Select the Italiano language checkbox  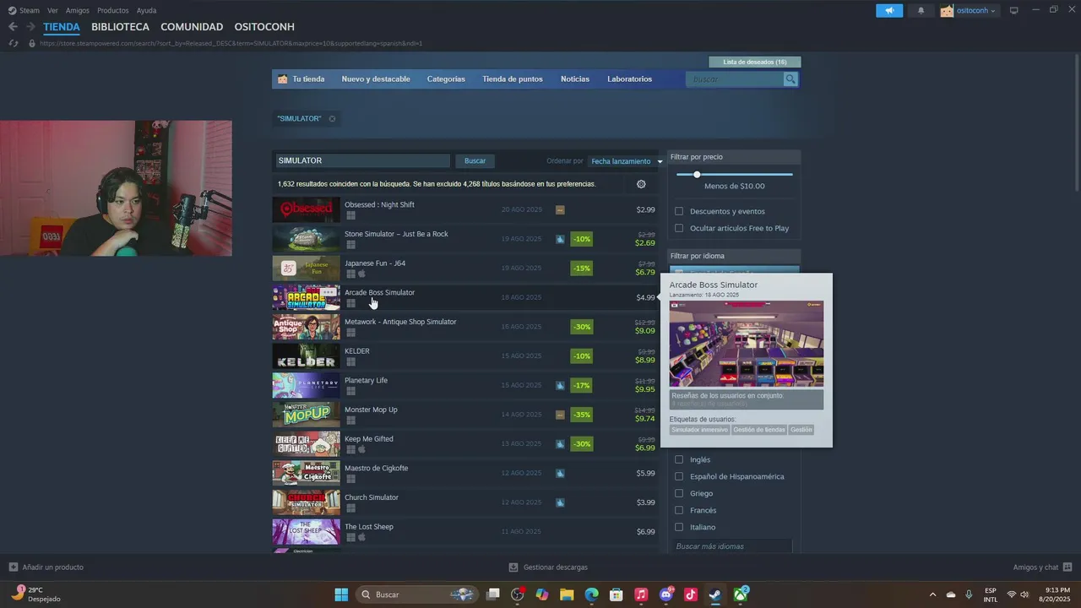679,527
